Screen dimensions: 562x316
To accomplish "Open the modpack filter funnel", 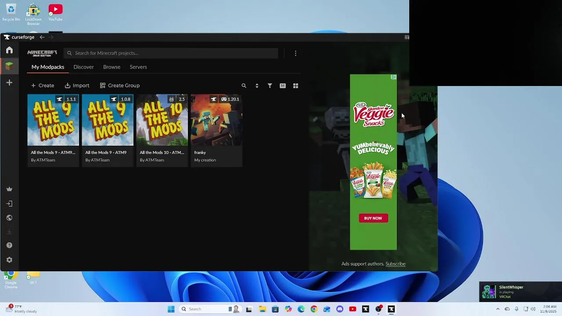I will click(270, 86).
